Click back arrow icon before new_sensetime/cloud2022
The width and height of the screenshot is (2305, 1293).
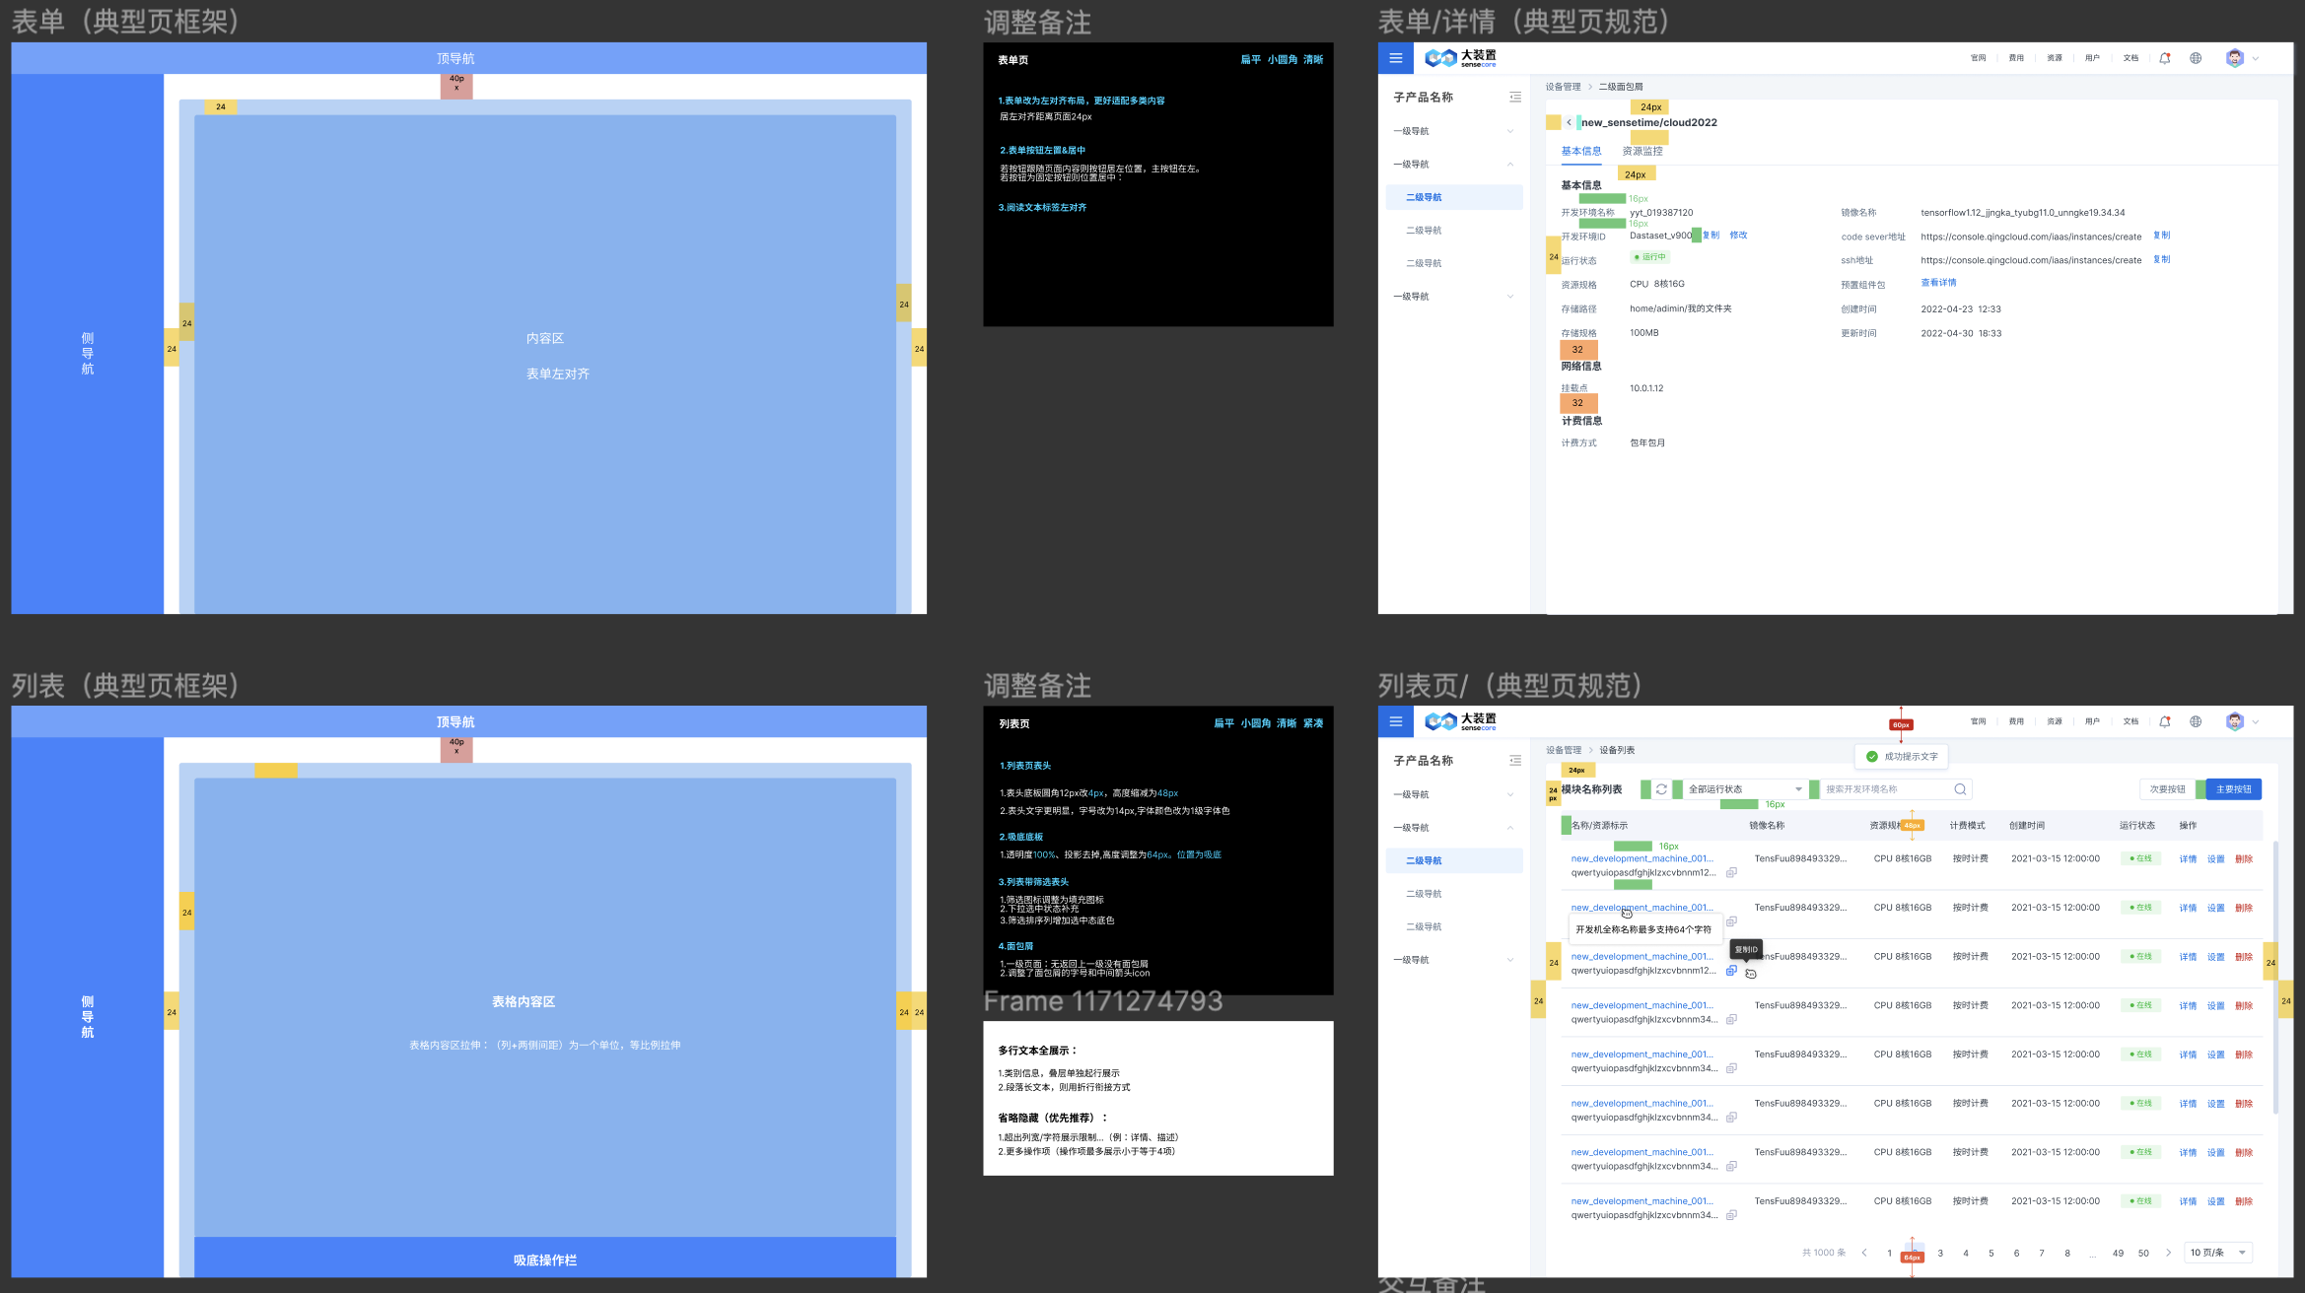(1569, 123)
